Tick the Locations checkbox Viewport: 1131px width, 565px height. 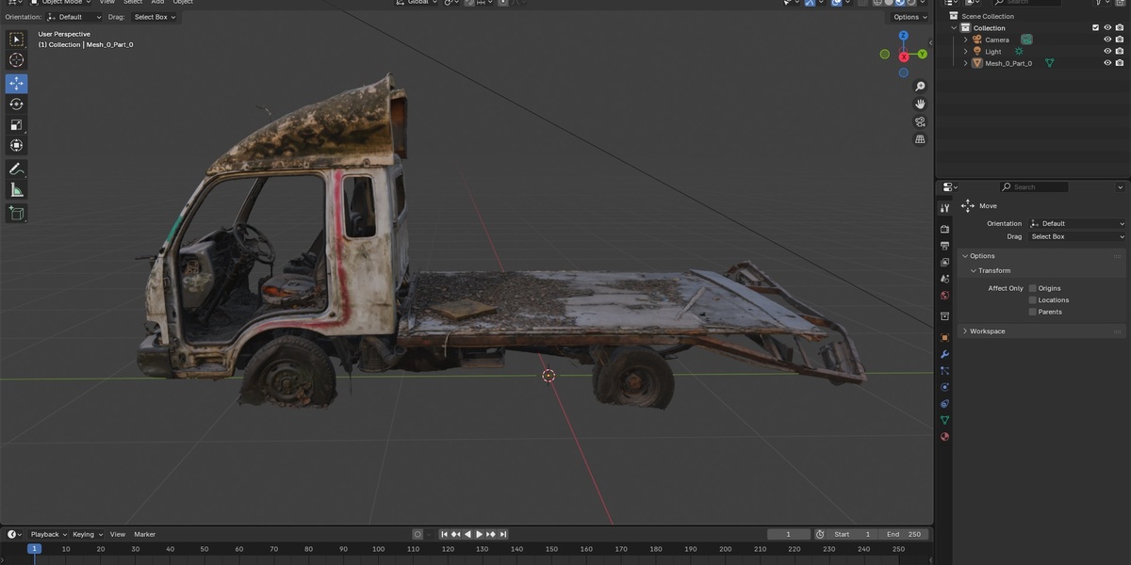coord(1033,299)
